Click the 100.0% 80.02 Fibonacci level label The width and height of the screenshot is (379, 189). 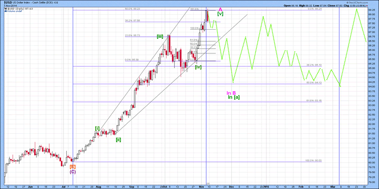click(313, 161)
